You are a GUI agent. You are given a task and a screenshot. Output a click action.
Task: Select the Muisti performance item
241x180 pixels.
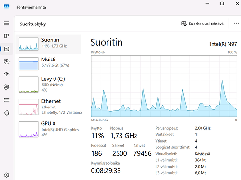point(48,63)
